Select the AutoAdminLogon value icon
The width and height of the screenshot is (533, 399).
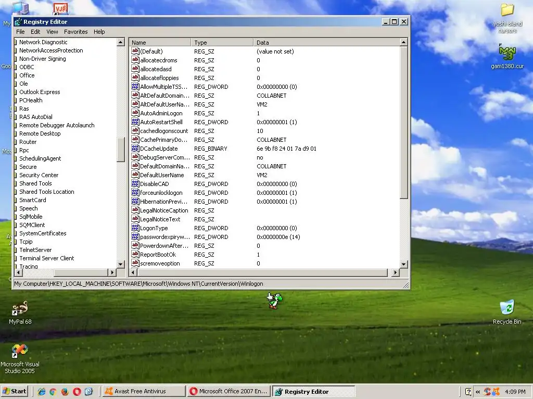[135, 113]
